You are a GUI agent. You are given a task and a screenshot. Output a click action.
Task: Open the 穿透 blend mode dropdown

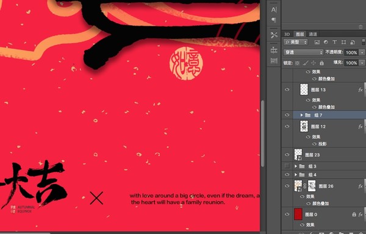303,52
